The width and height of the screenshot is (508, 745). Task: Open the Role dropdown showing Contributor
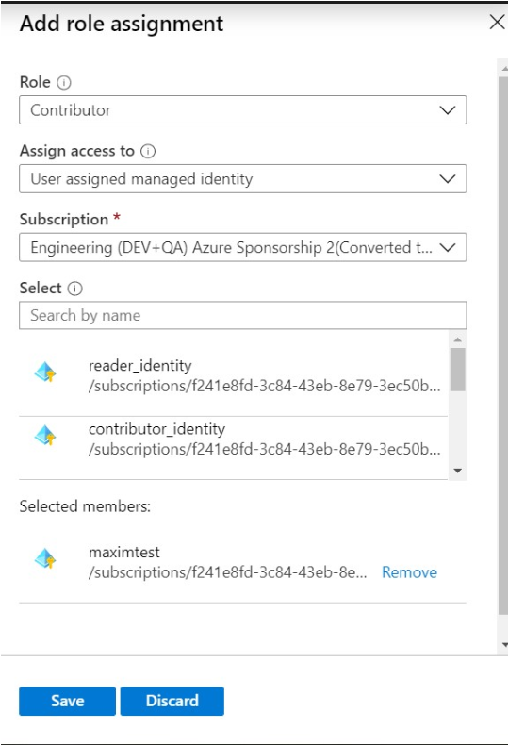click(x=242, y=110)
